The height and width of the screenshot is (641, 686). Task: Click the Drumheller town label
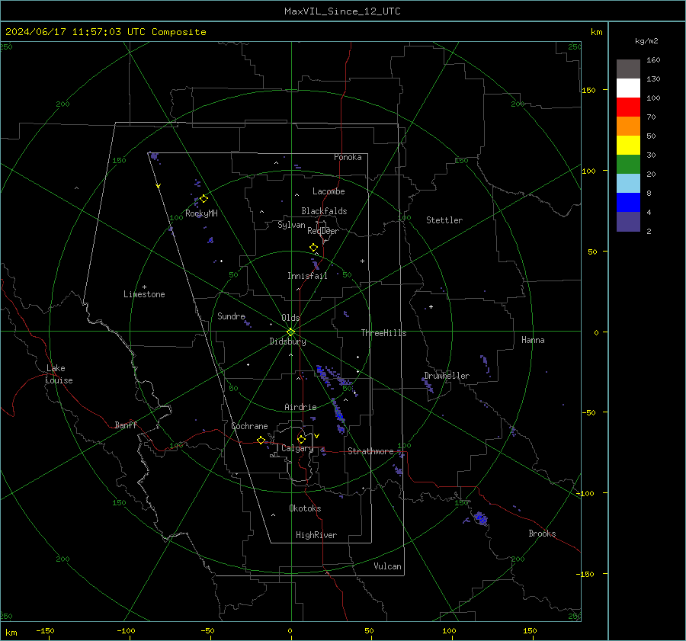tap(447, 376)
